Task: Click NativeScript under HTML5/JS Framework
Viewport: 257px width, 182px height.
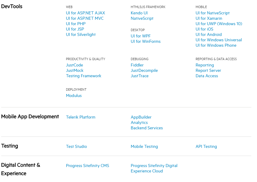Action: click(x=142, y=19)
